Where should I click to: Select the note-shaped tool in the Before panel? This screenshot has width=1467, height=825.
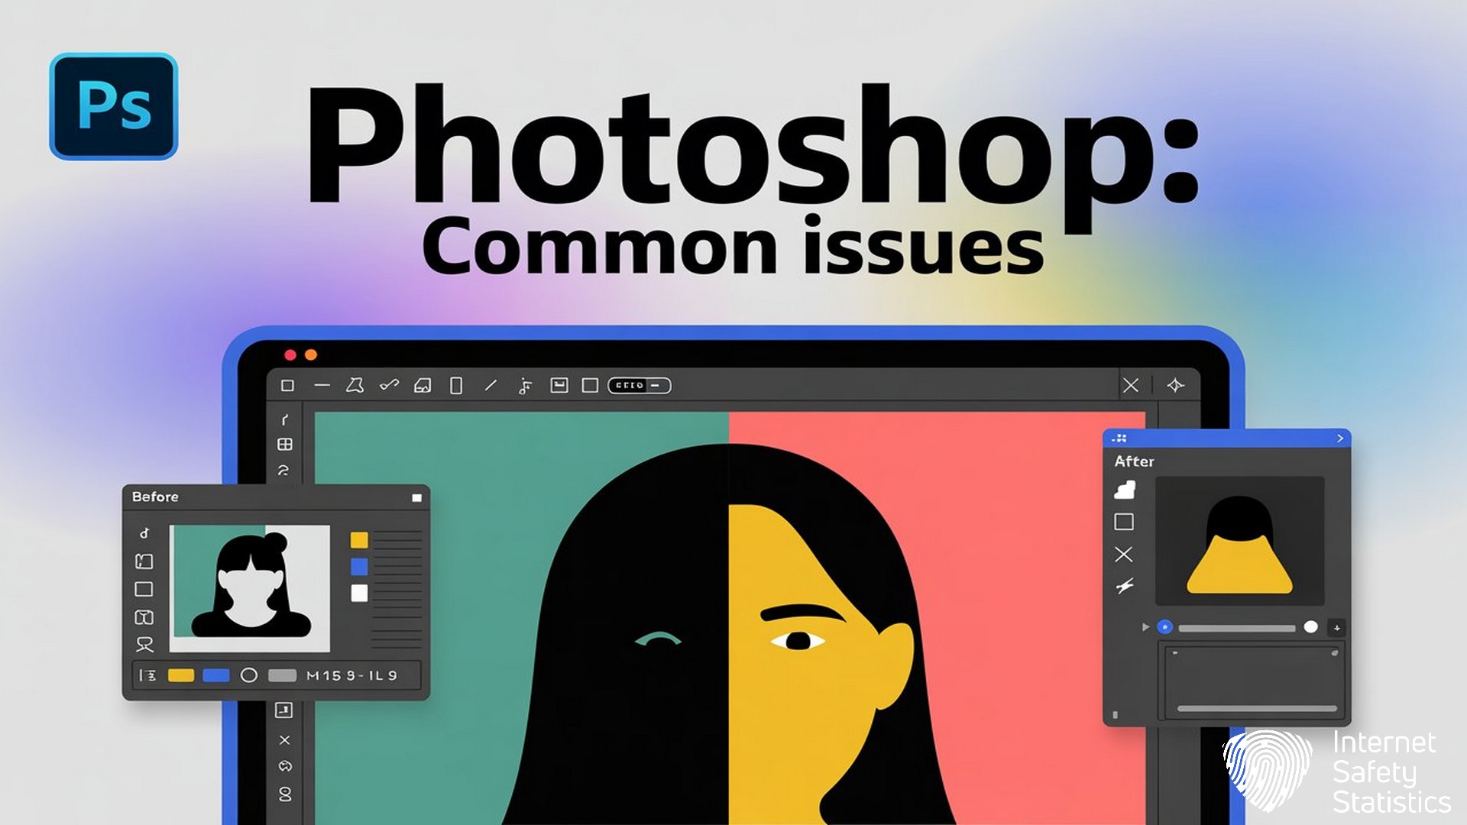click(x=144, y=532)
